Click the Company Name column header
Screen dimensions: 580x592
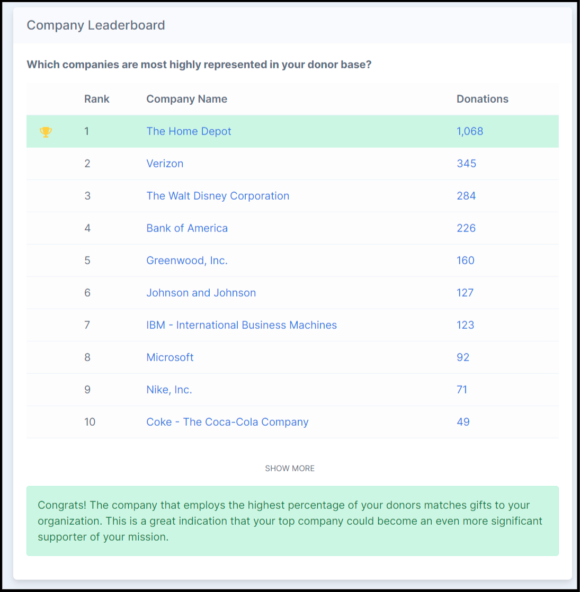coord(186,99)
